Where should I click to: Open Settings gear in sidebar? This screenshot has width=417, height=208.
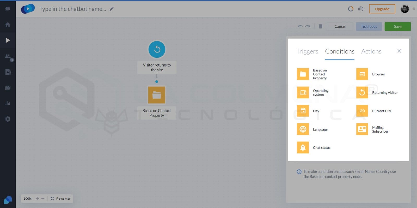tap(8, 119)
